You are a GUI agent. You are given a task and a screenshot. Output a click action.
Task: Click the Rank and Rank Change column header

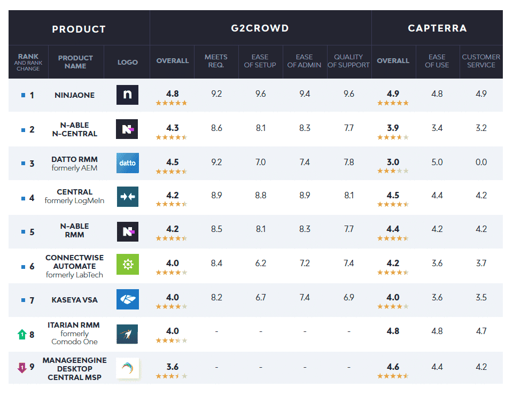click(x=28, y=62)
